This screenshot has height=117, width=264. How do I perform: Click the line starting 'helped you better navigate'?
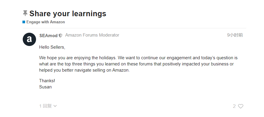pyautogui.click(x=84, y=70)
